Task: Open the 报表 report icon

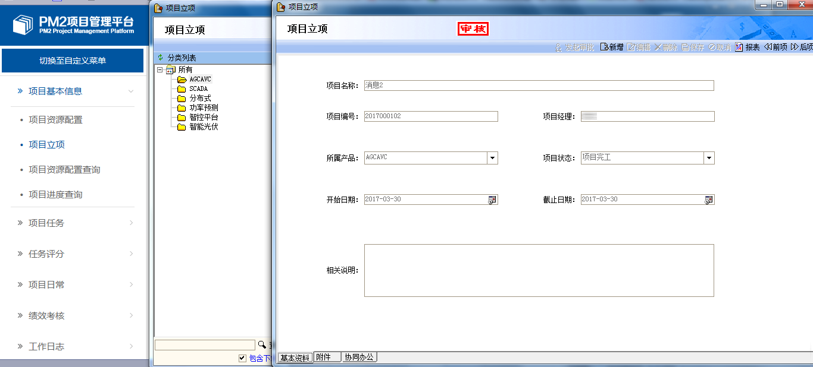Action: (739, 48)
